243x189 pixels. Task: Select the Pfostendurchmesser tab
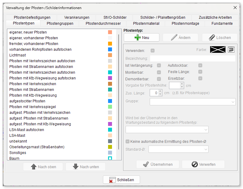pos(103,24)
